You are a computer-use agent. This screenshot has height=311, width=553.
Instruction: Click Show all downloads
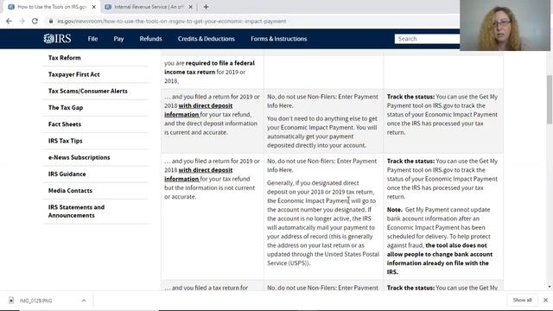(522, 300)
